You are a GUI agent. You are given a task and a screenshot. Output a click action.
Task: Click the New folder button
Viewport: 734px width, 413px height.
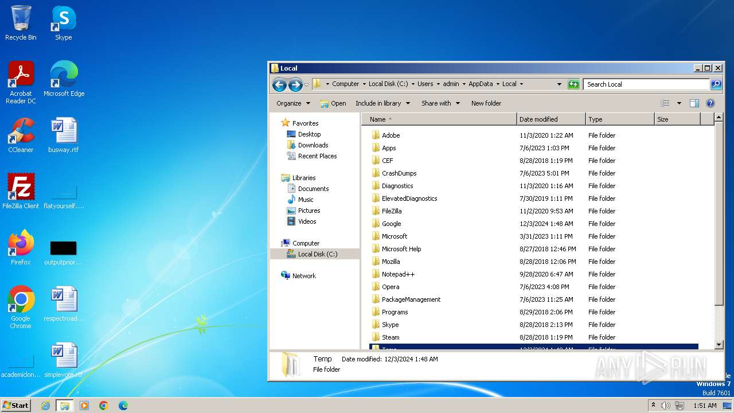[x=486, y=103]
